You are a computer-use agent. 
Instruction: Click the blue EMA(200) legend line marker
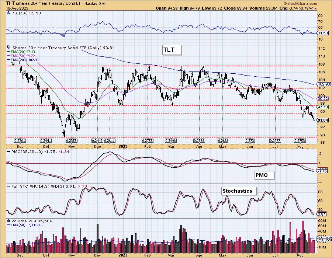9,60
